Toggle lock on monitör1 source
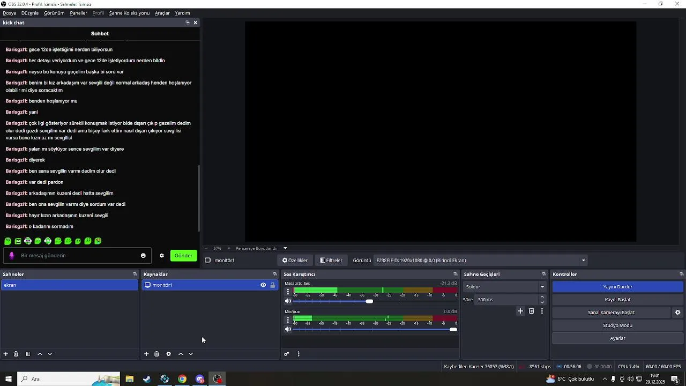The height and width of the screenshot is (386, 686). pyautogui.click(x=272, y=285)
